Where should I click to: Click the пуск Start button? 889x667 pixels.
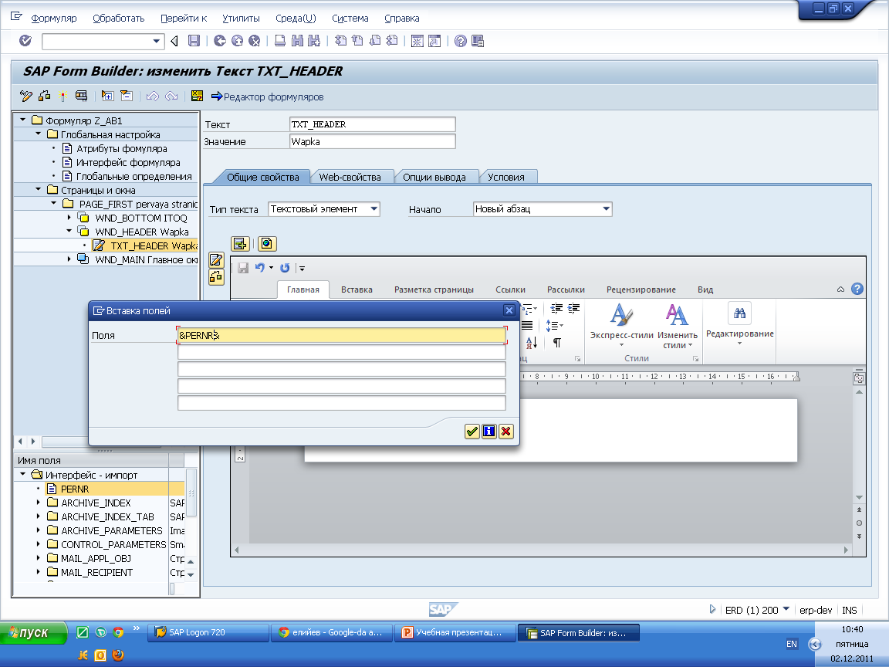point(33,632)
